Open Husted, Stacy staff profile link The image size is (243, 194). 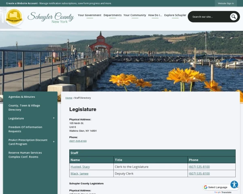coord(80,167)
